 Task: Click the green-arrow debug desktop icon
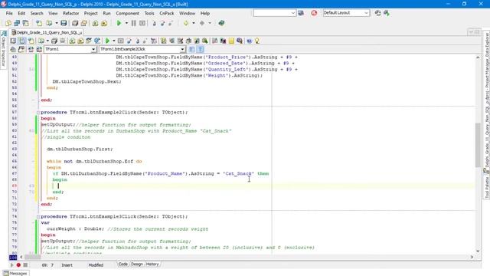coord(387,13)
